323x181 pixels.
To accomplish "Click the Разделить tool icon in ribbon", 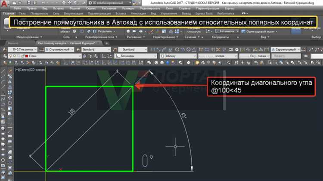I will (95, 31).
